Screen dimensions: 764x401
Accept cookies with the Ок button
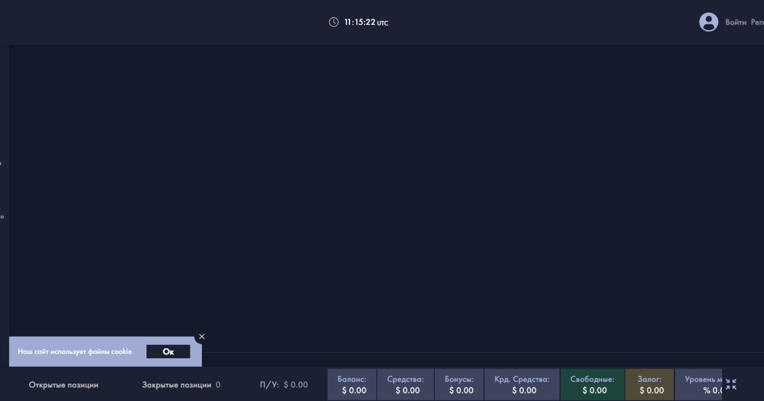tap(168, 351)
